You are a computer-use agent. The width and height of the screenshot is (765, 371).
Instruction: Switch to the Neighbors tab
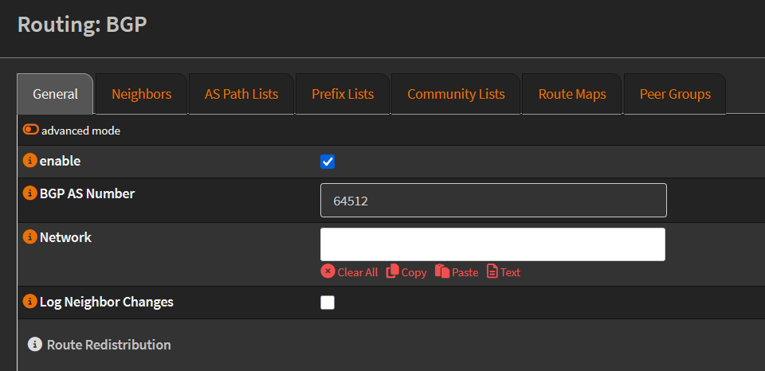click(x=141, y=94)
